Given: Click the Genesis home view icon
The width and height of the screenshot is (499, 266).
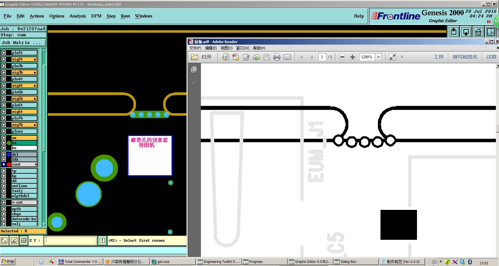Looking at the screenshot, I should click(478, 32).
